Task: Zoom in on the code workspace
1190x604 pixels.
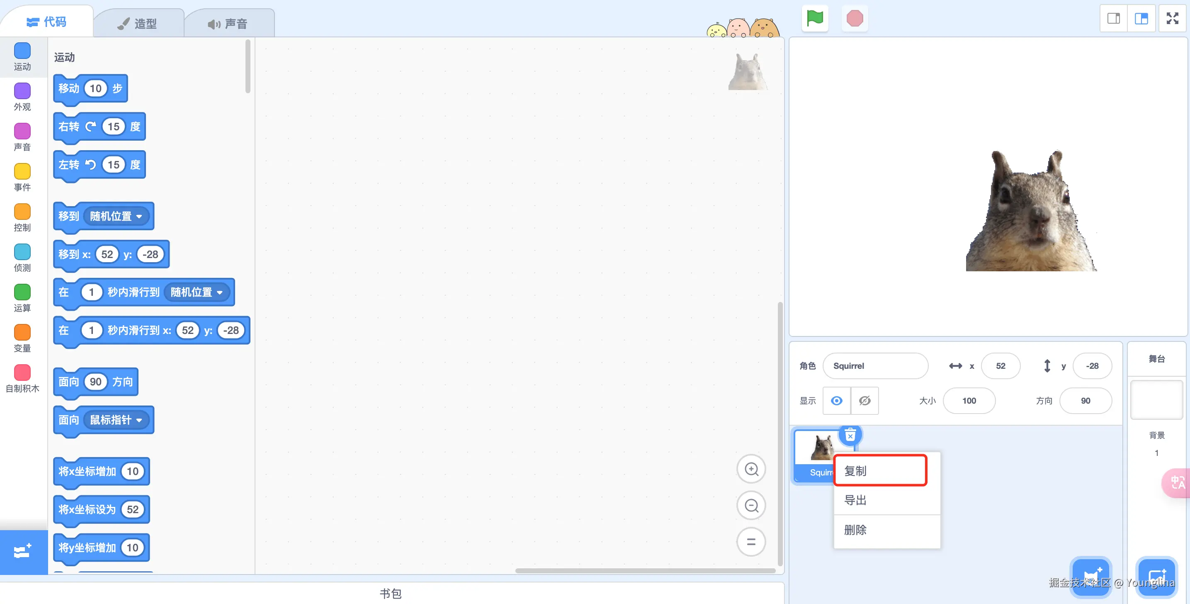Action: (x=751, y=470)
